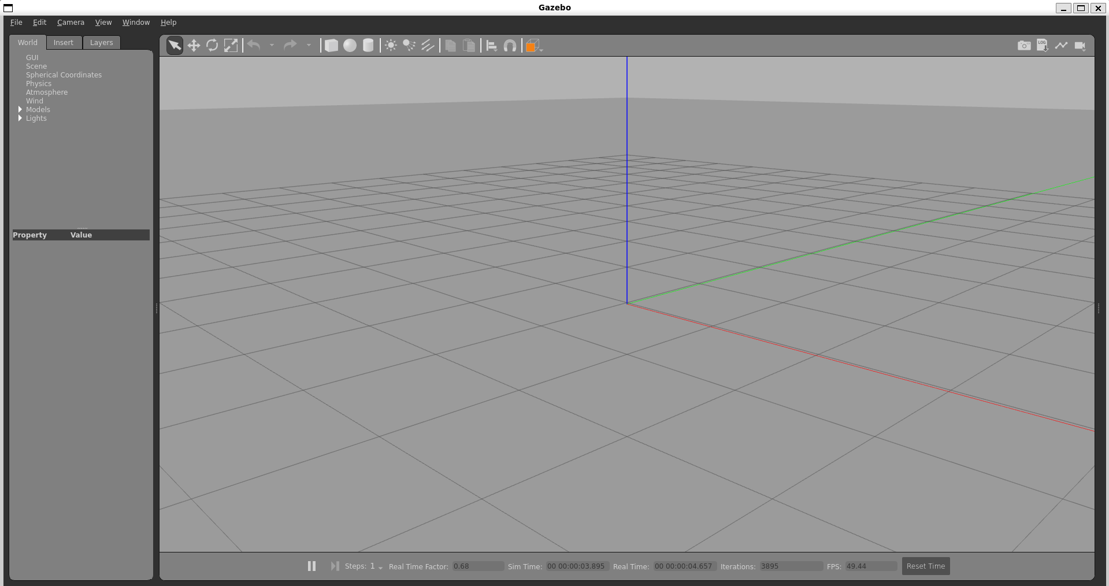Click the Models label in tree
1109x586 pixels.
[38, 110]
